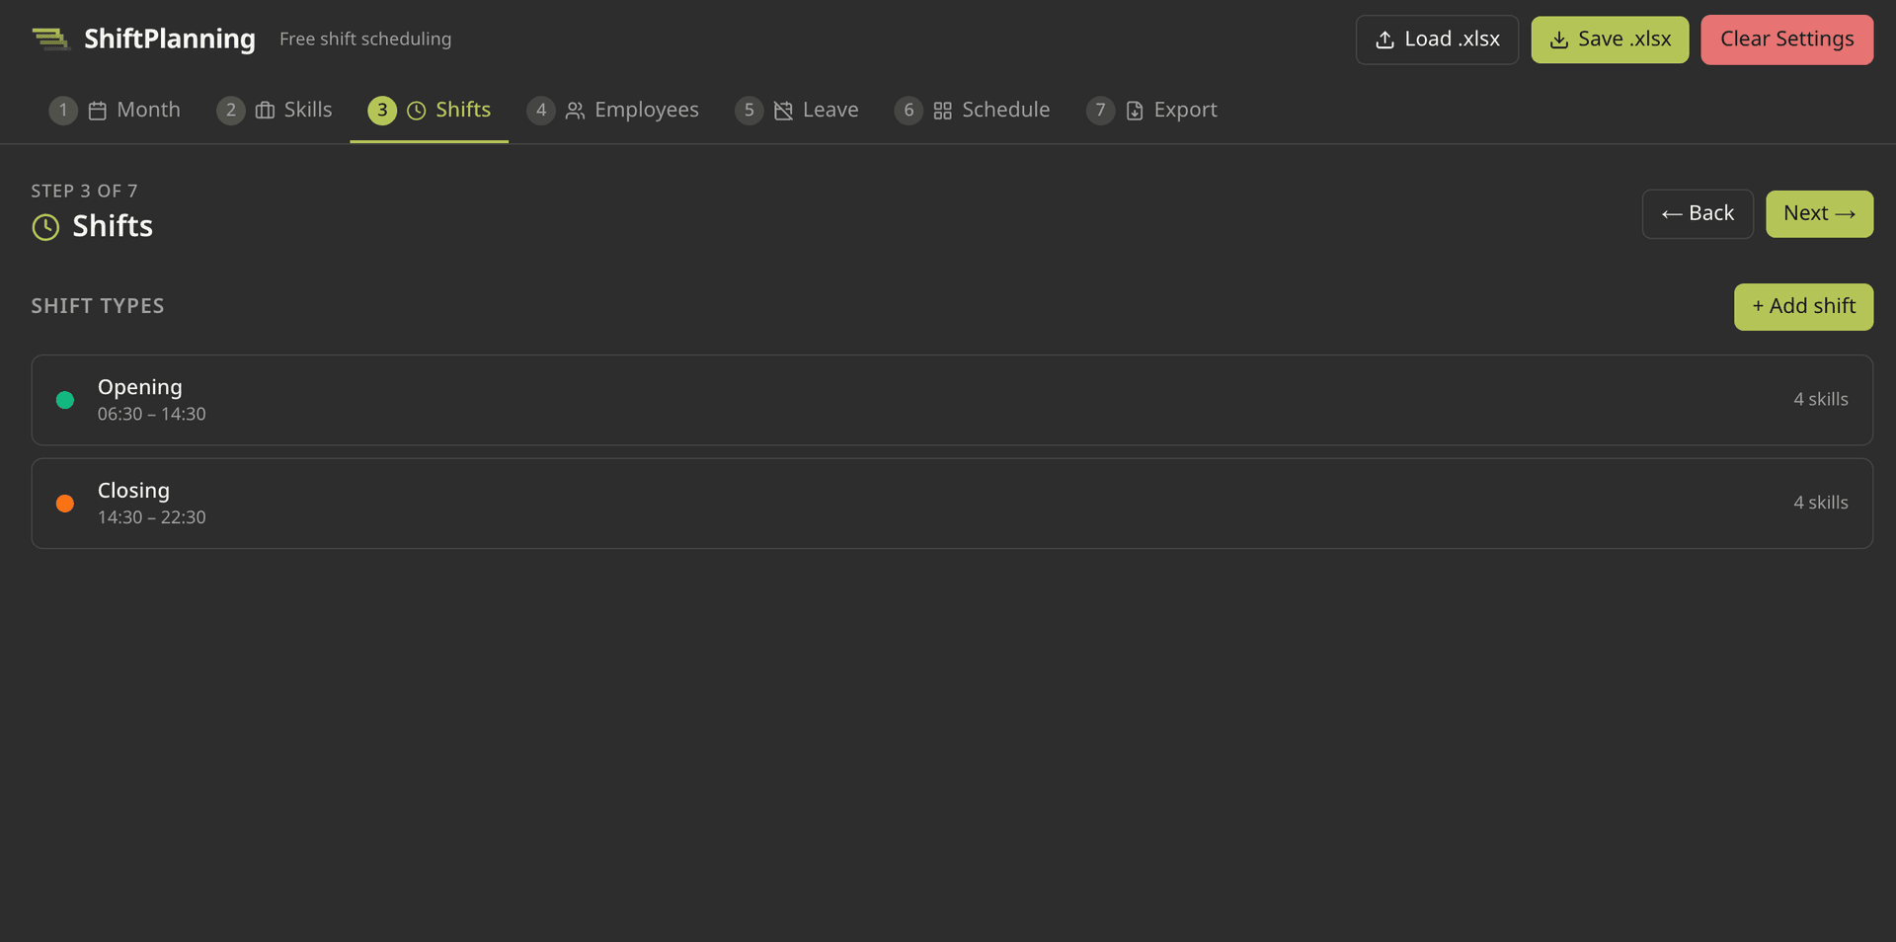Image resolution: width=1896 pixels, height=942 pixels.
Task: Click the clock icon beside the Shifts heading
Action: [x=44, y=227]
